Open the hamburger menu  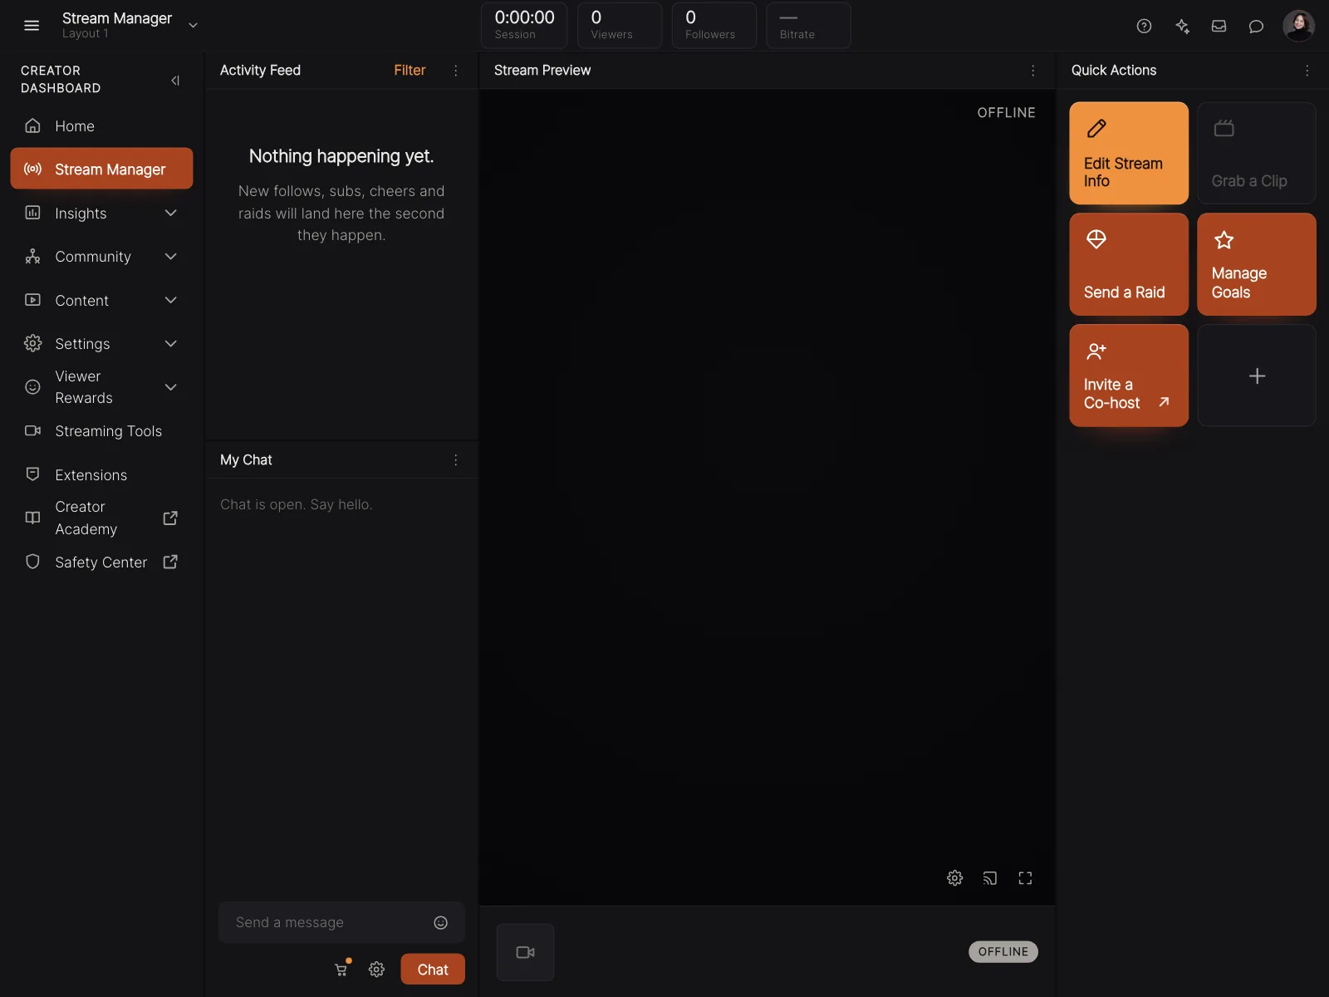click(32, 26)
